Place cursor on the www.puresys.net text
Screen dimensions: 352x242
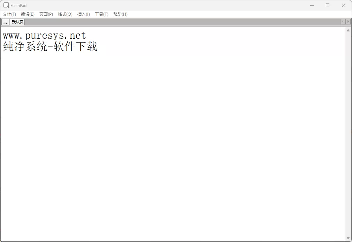tap(43, 35)
